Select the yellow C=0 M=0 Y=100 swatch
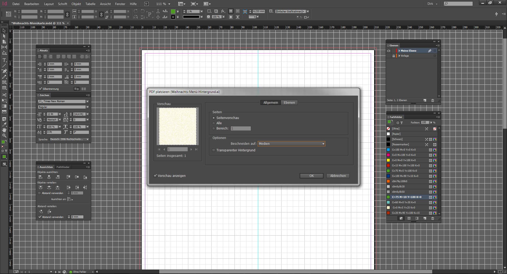This screenshot has width=507, height=274. click(x=404, y=160)
